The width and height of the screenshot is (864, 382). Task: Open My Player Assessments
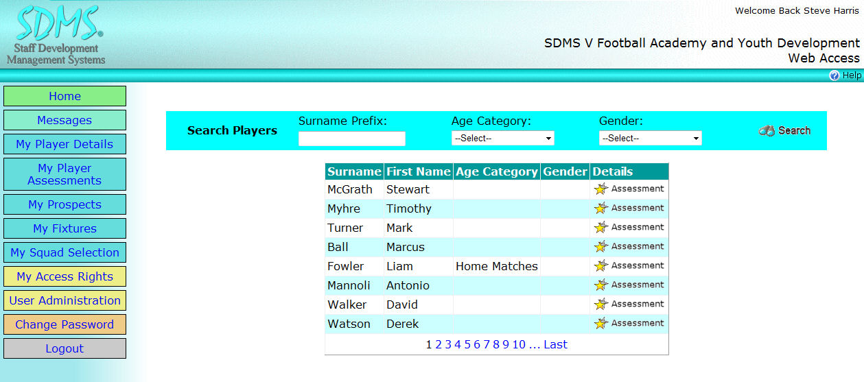tap(65, 174)
